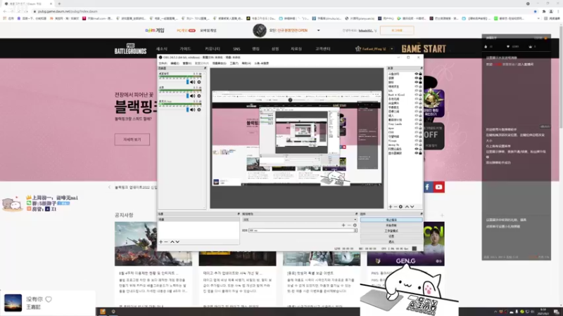The width and height of the screenshot is (563, 316).
Task: Open transition properties gear icon
Action: coord(355,225)
